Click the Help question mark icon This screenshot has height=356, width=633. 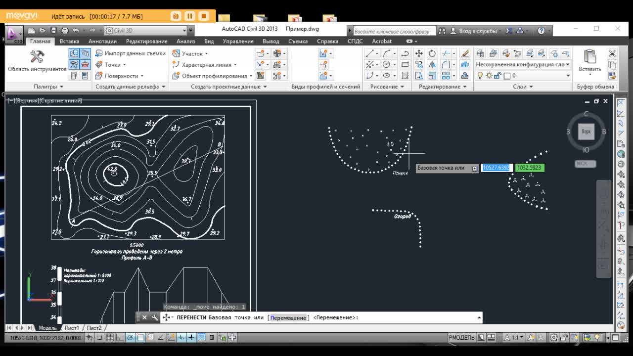542,31
